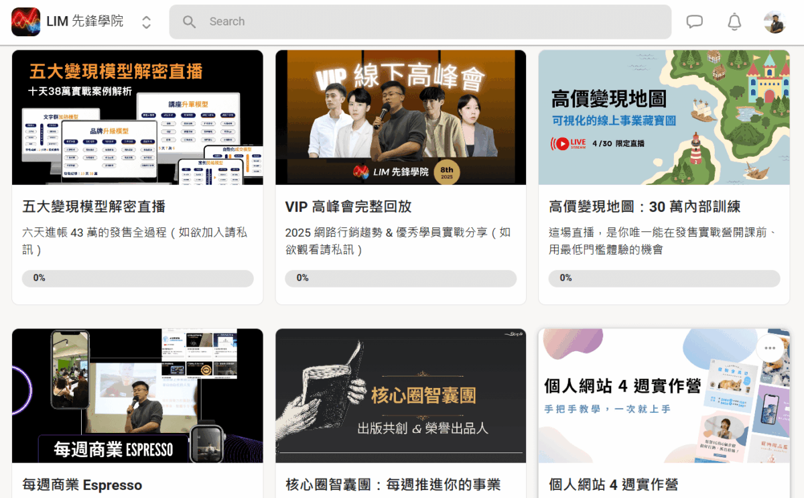Open 每週商業 Espresso thumbnail
The width and height of the screenshot is (804, 498).
[137, 395]
